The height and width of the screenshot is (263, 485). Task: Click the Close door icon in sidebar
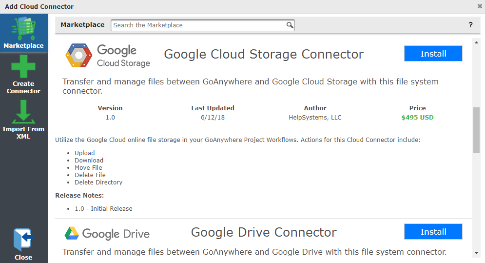click(x=23, y=240)
